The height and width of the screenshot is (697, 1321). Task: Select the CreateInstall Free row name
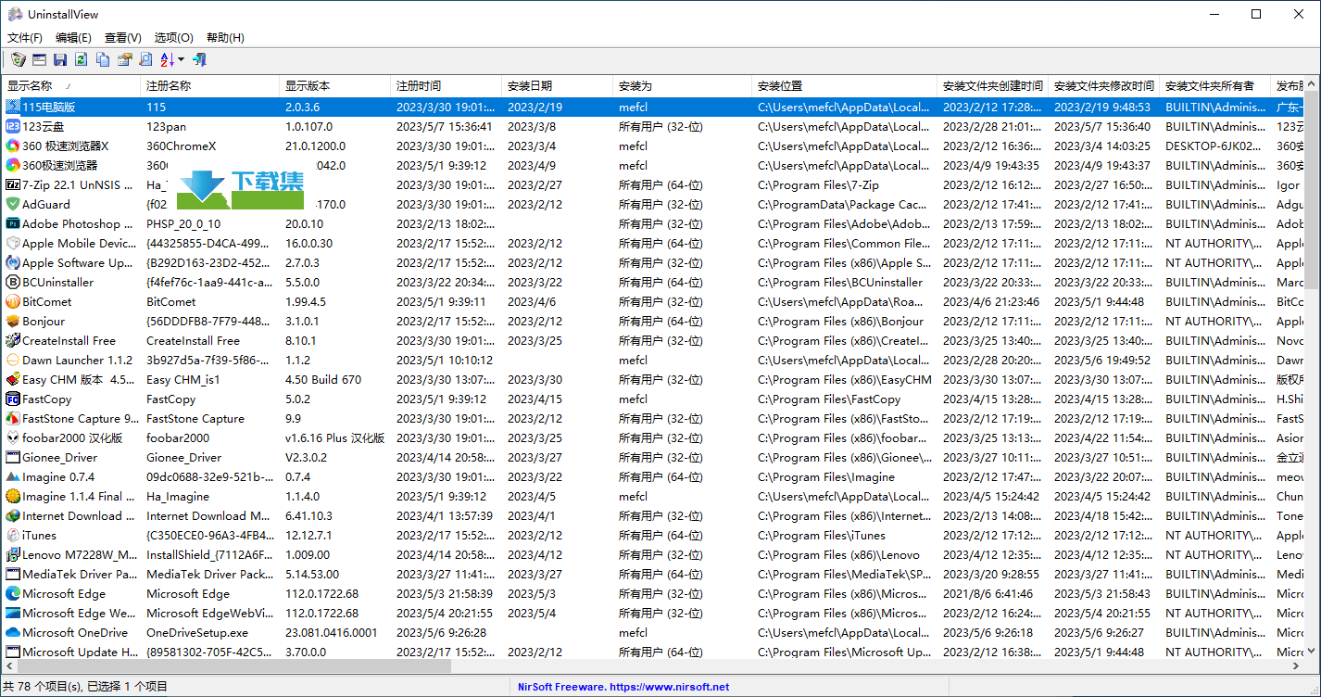[x=69, y=340]
